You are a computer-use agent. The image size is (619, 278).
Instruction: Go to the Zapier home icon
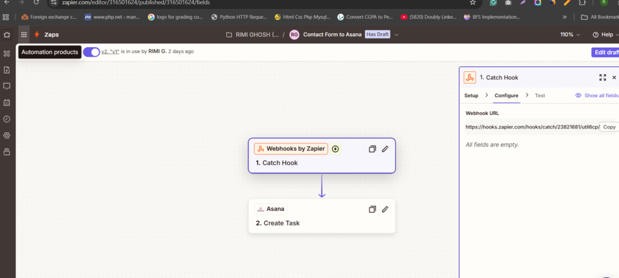6,34
